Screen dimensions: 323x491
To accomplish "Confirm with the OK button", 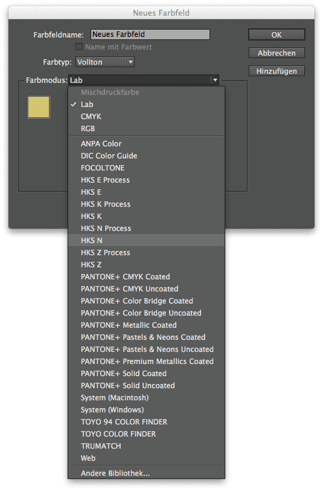I will (277, 34).
